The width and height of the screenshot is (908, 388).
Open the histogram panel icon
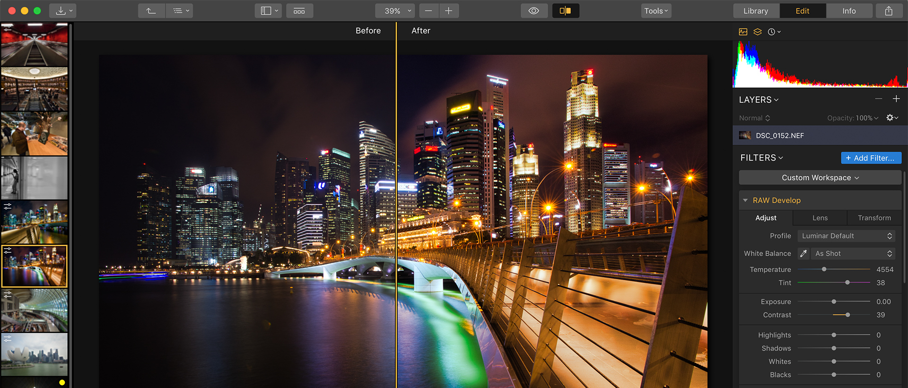pyautogui.click(x=743, y=32)
